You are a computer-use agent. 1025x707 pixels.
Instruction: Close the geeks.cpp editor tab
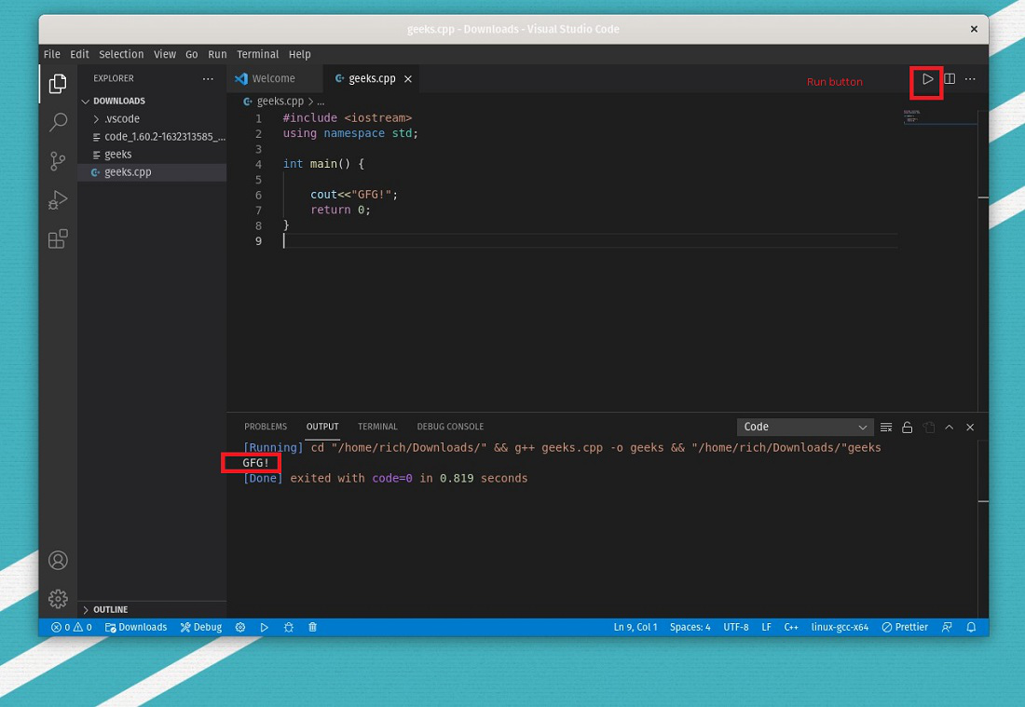pyautogui.click(x=408, y=79)
